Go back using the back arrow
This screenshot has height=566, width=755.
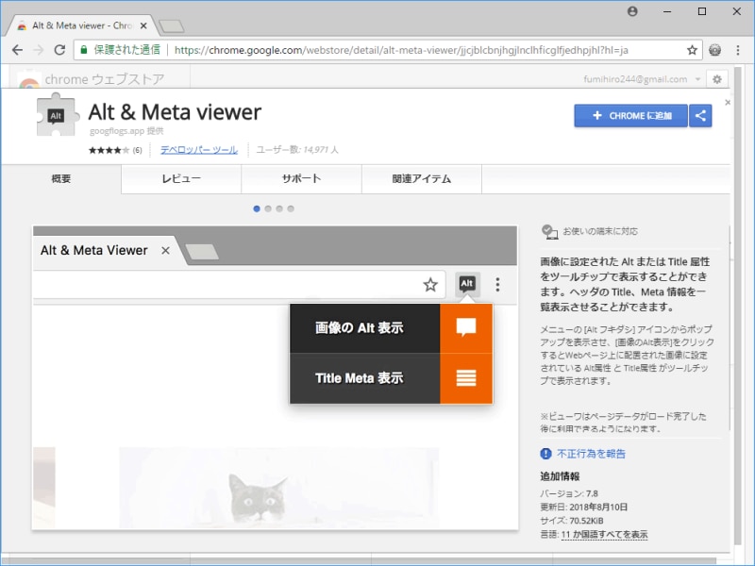[x=16, y=51]
